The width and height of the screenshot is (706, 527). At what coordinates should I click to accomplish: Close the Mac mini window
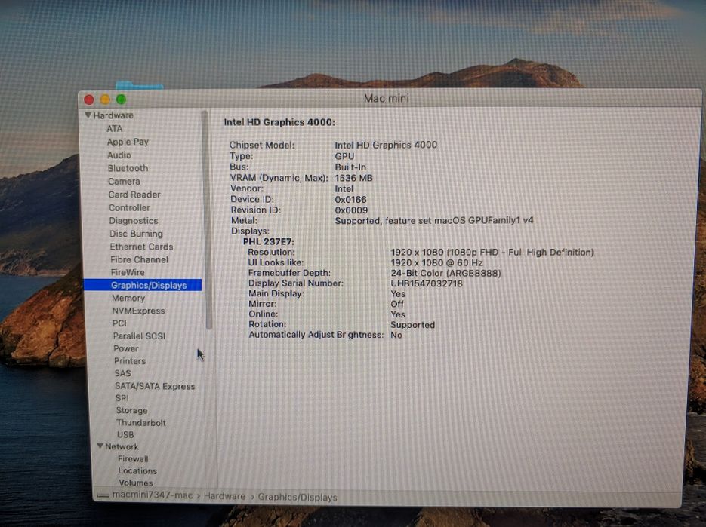click(89, 100)
